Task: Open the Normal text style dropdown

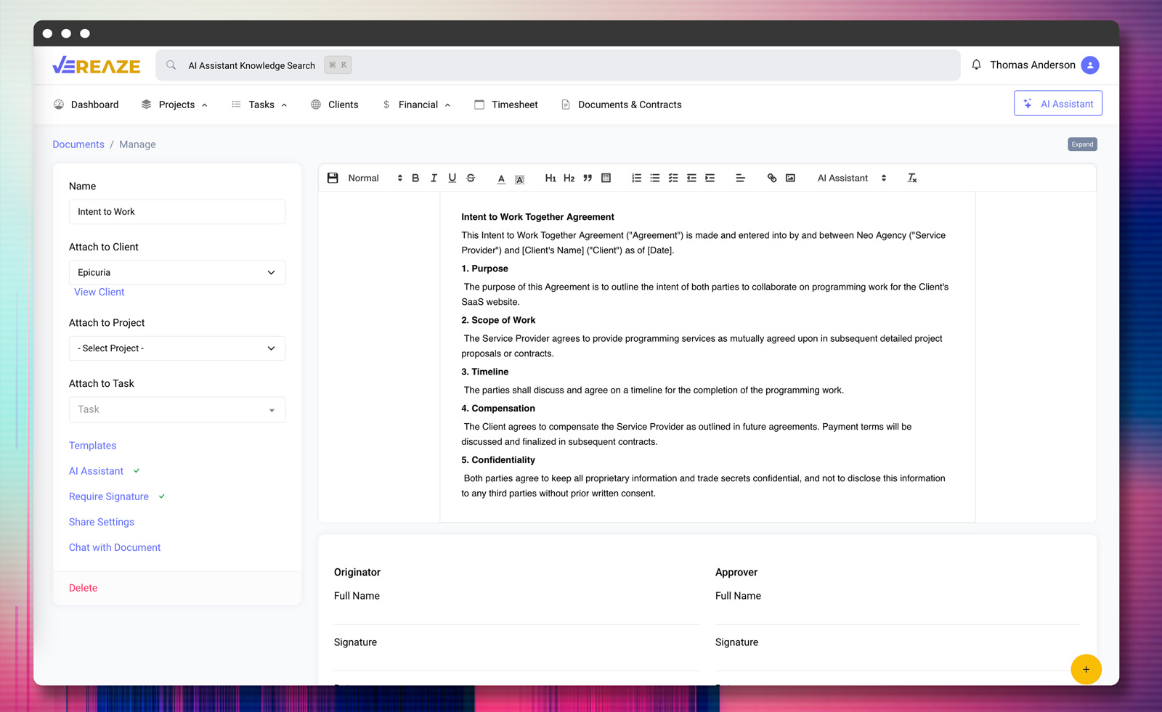Action: 374,178
